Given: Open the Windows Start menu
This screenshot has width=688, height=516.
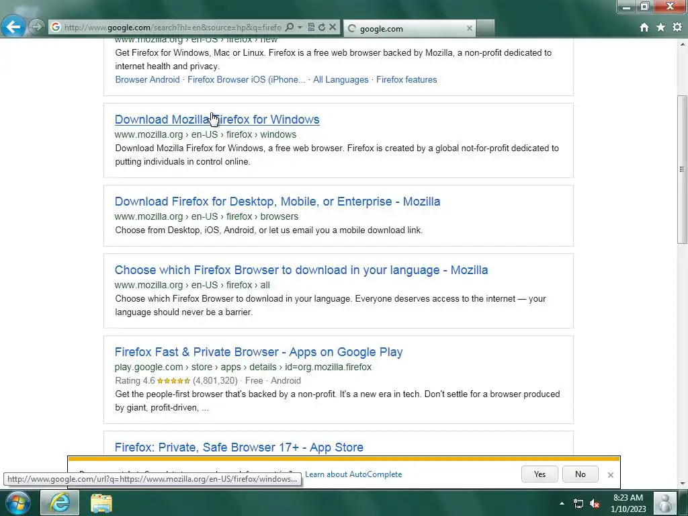Looking at the screenshot, I should [17, 503].
